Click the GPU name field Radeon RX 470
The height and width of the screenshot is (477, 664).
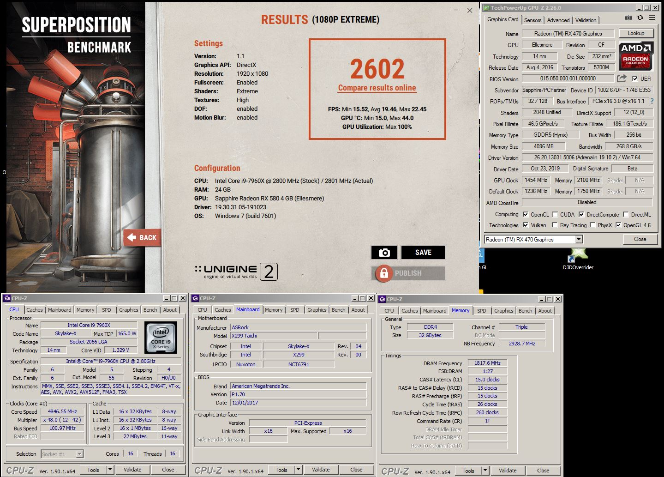tap(568, 34)
